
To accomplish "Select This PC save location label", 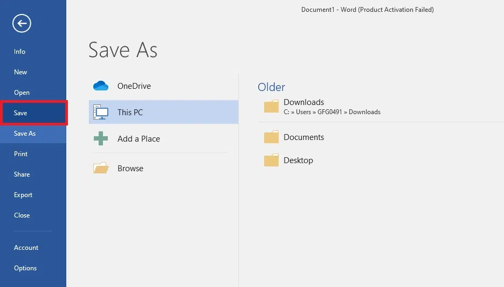I will [130, 113].
